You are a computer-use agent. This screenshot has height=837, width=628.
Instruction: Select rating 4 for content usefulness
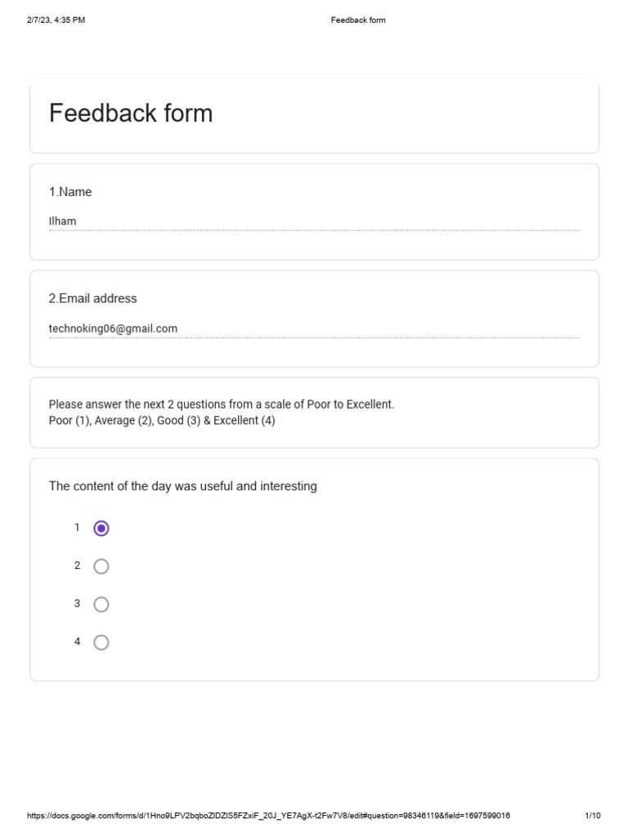101,642
